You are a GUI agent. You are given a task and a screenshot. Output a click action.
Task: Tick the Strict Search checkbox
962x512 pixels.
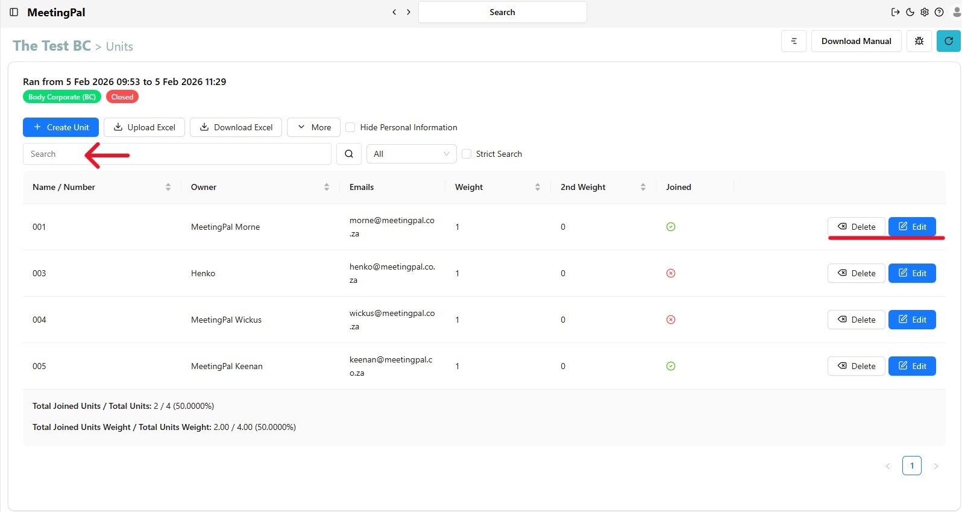tap(467, 154)
